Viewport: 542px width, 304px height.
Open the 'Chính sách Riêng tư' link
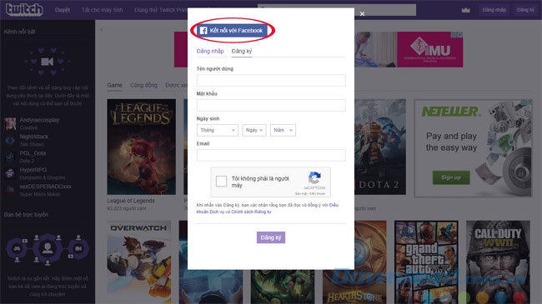251,212
